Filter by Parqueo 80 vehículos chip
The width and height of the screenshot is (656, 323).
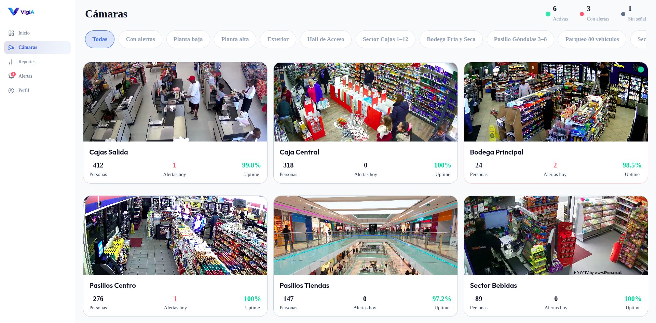(592, 39)
